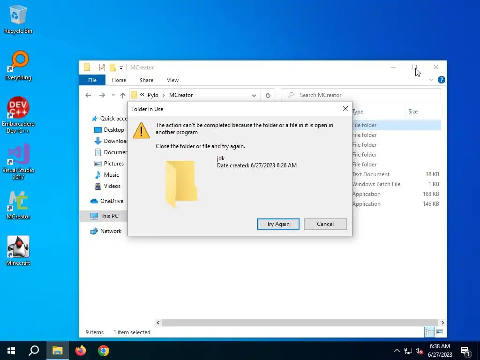The width and height of the screenshot is (480, 360).
Task: Click Try Again in Folder In Use dialog
Action: coord(278,224)
